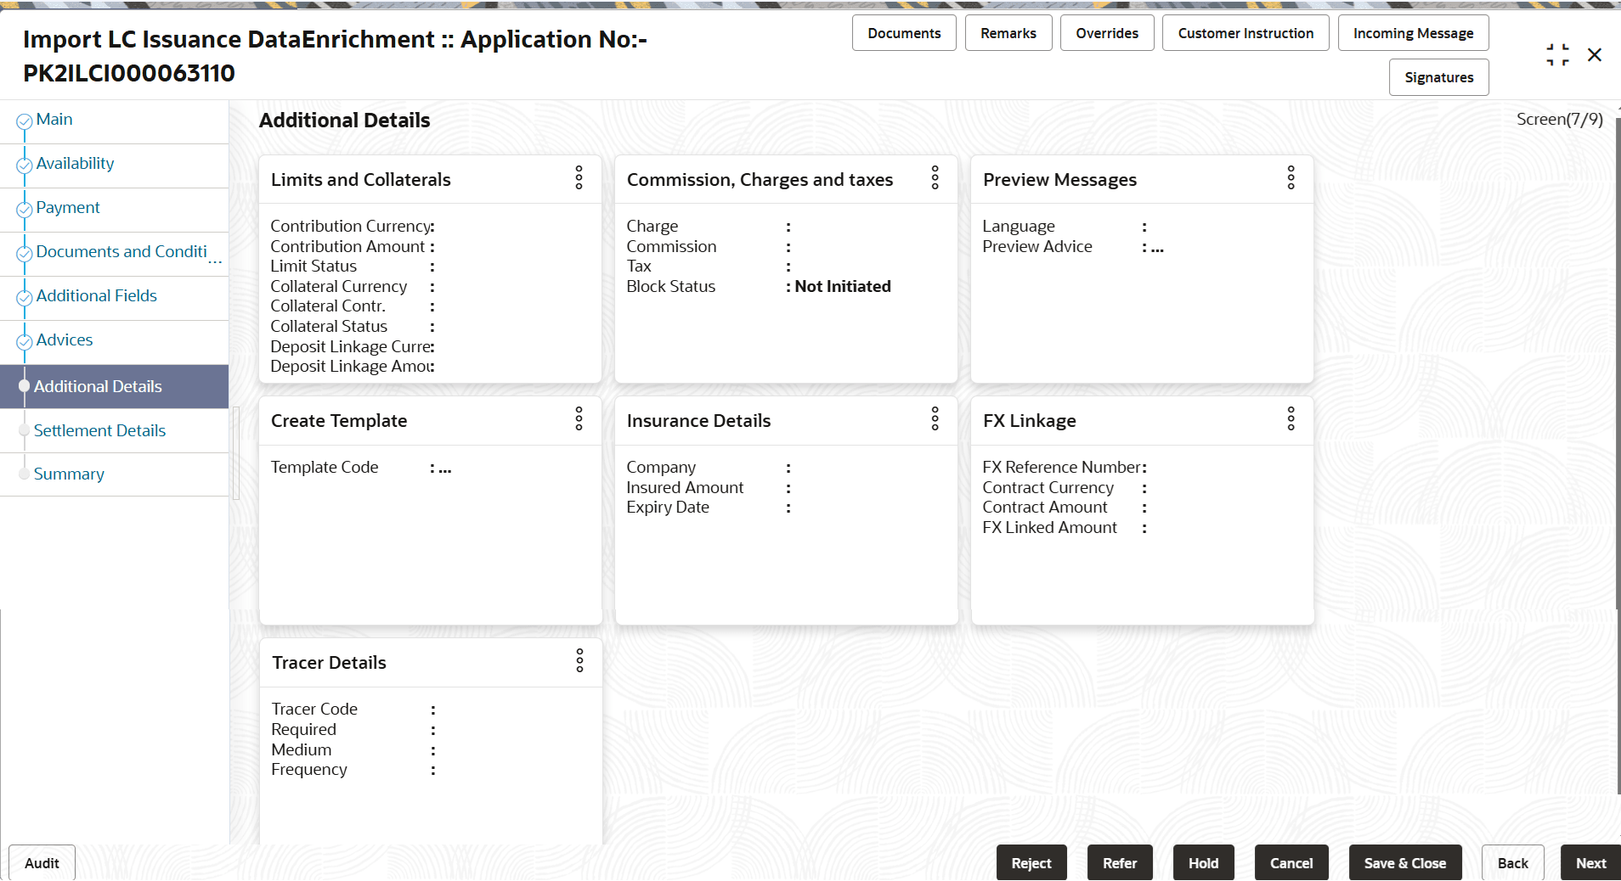
Task: Click the Cancel button
Action: click(x=1291, y=863)
